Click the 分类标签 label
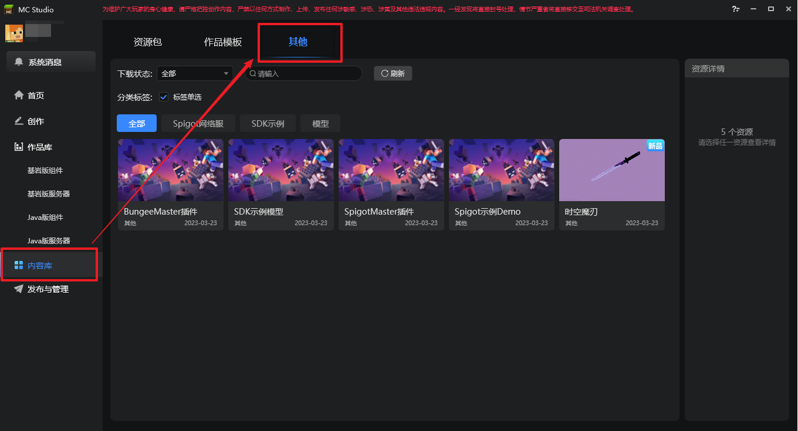 [135, 97]
